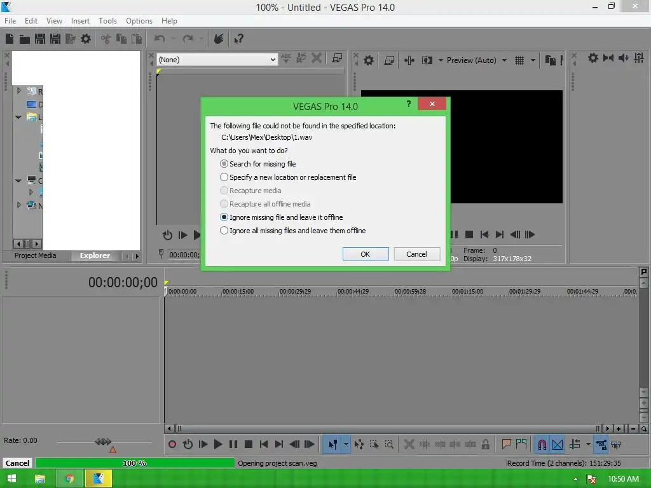Click OK in missing file dialog
651x488 pixels.
tap(366, 254)
